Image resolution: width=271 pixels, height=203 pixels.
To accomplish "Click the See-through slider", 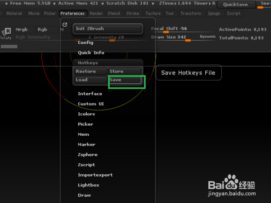I will (x=264, y=5).
